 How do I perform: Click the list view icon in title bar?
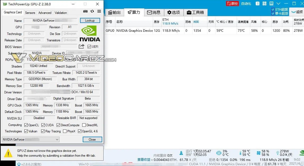tap(257, 3)
